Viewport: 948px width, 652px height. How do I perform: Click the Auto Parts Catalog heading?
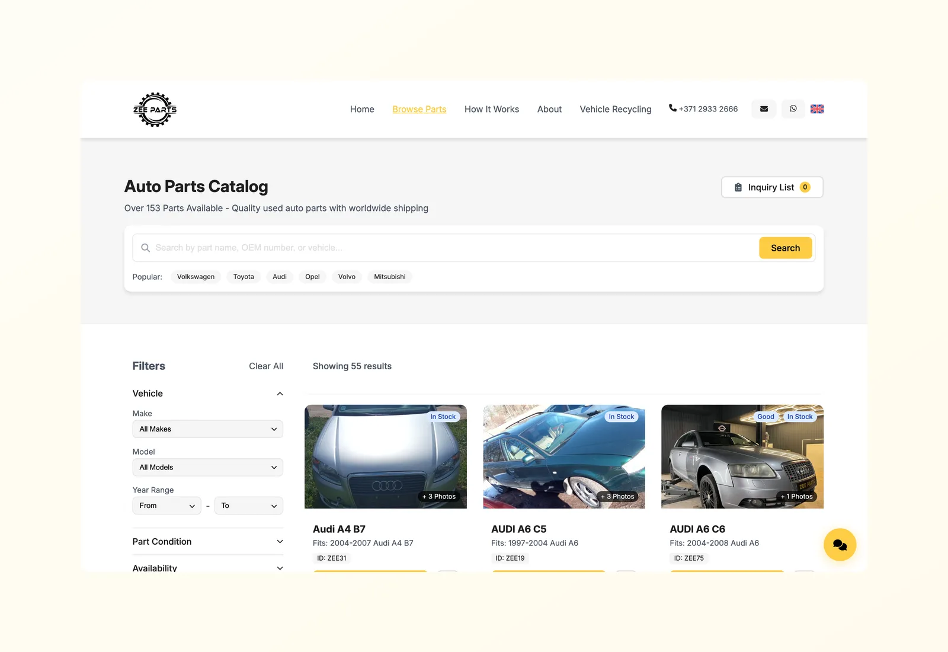[x=196, y=187]
